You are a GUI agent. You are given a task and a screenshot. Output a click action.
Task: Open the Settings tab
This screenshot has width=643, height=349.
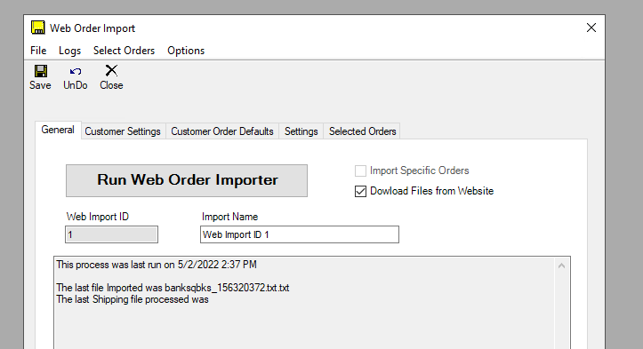click(x=301, y=131)
